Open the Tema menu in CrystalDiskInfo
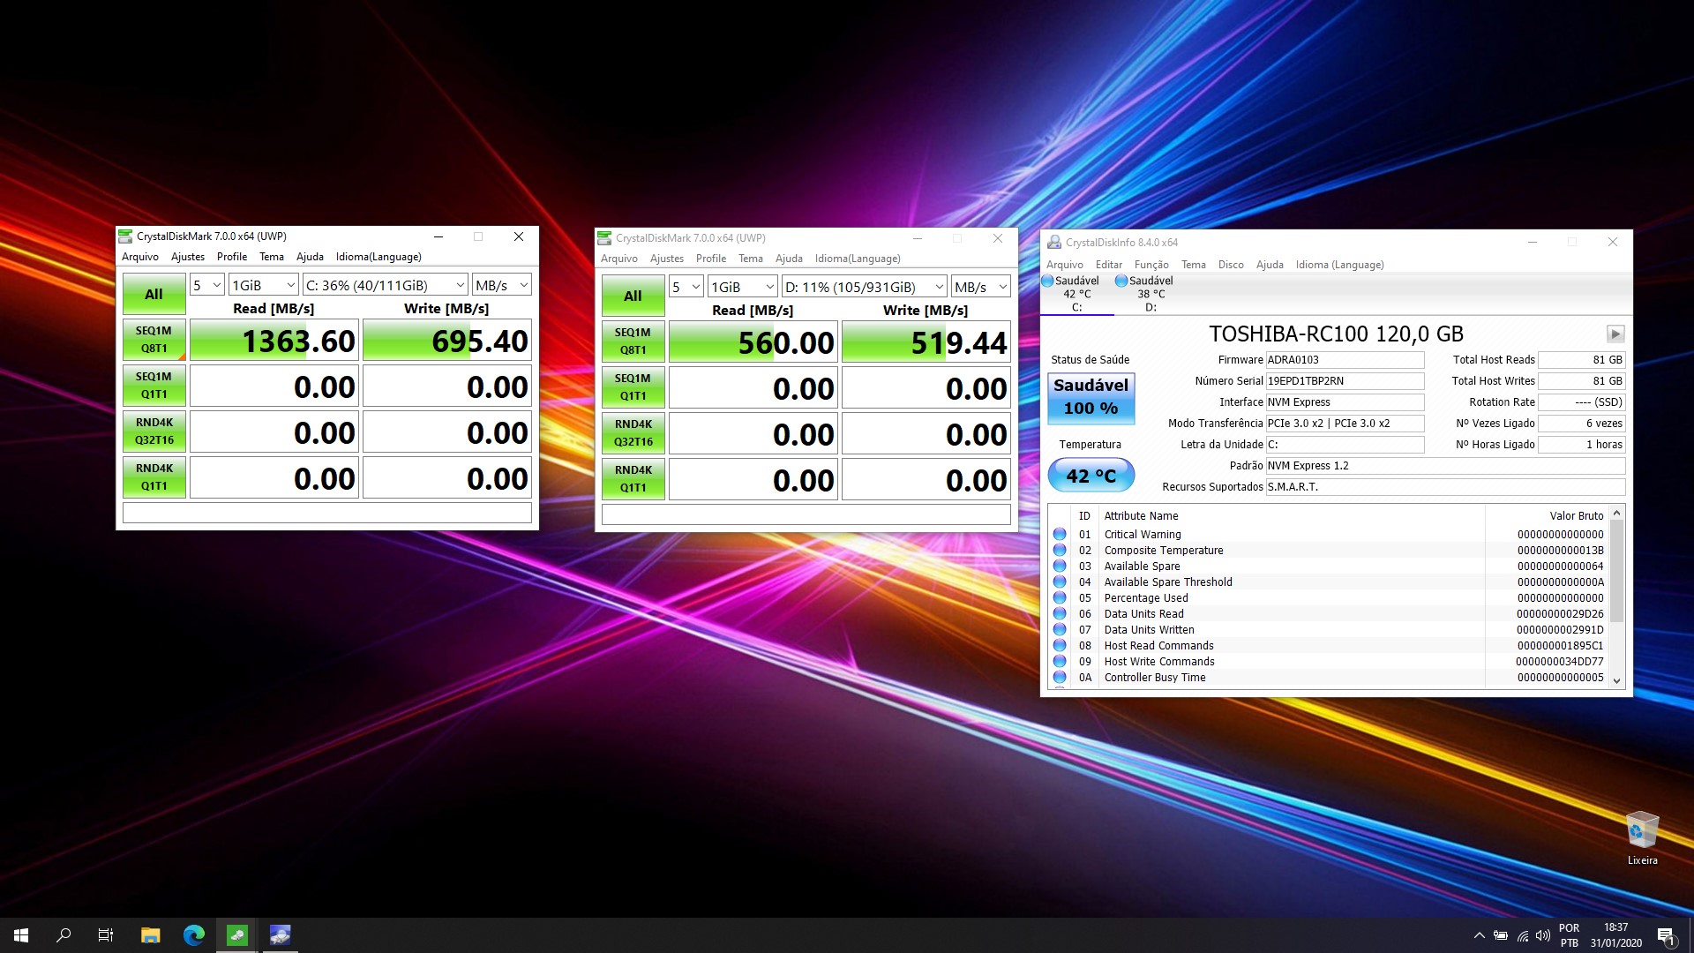Viewport: 1694px width, 953px height. point(1193,264)
